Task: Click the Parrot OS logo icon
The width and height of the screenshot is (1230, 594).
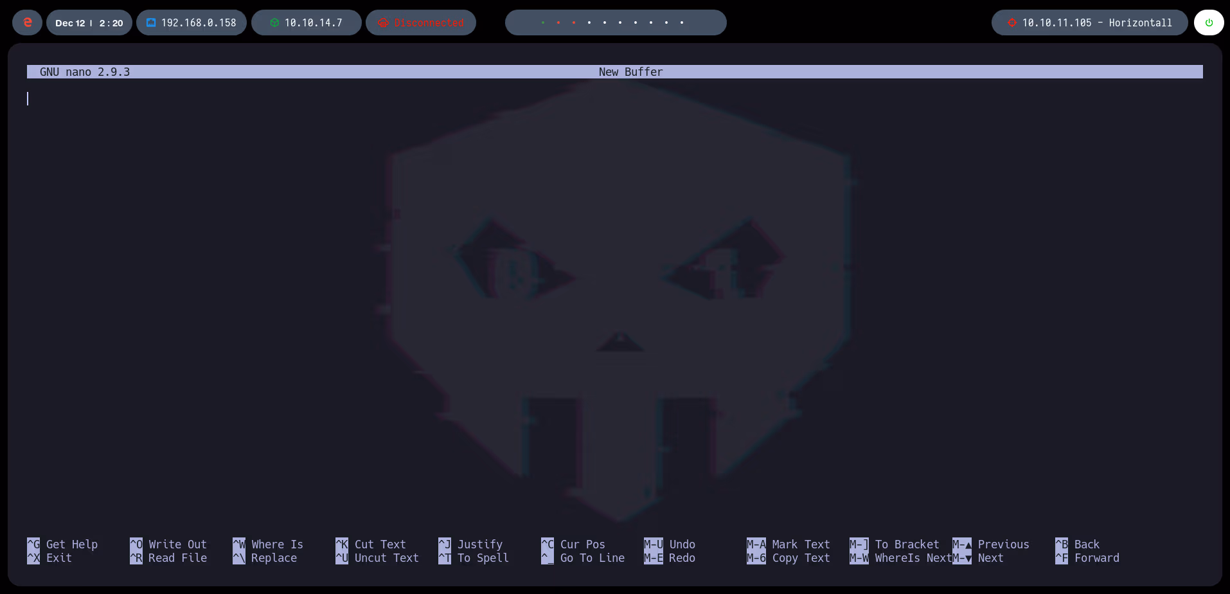Action: click(x=26, y=22)
